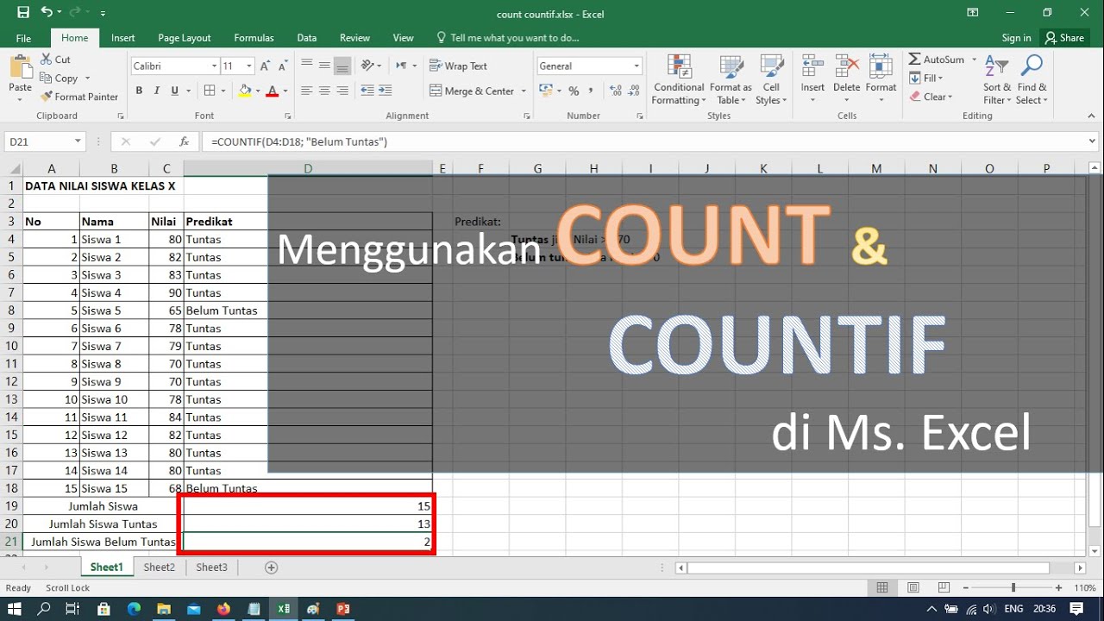The height and width of the screenshot is (621, 1104).
Task: Open the General number format dropdown
Action: click(637, 66)
